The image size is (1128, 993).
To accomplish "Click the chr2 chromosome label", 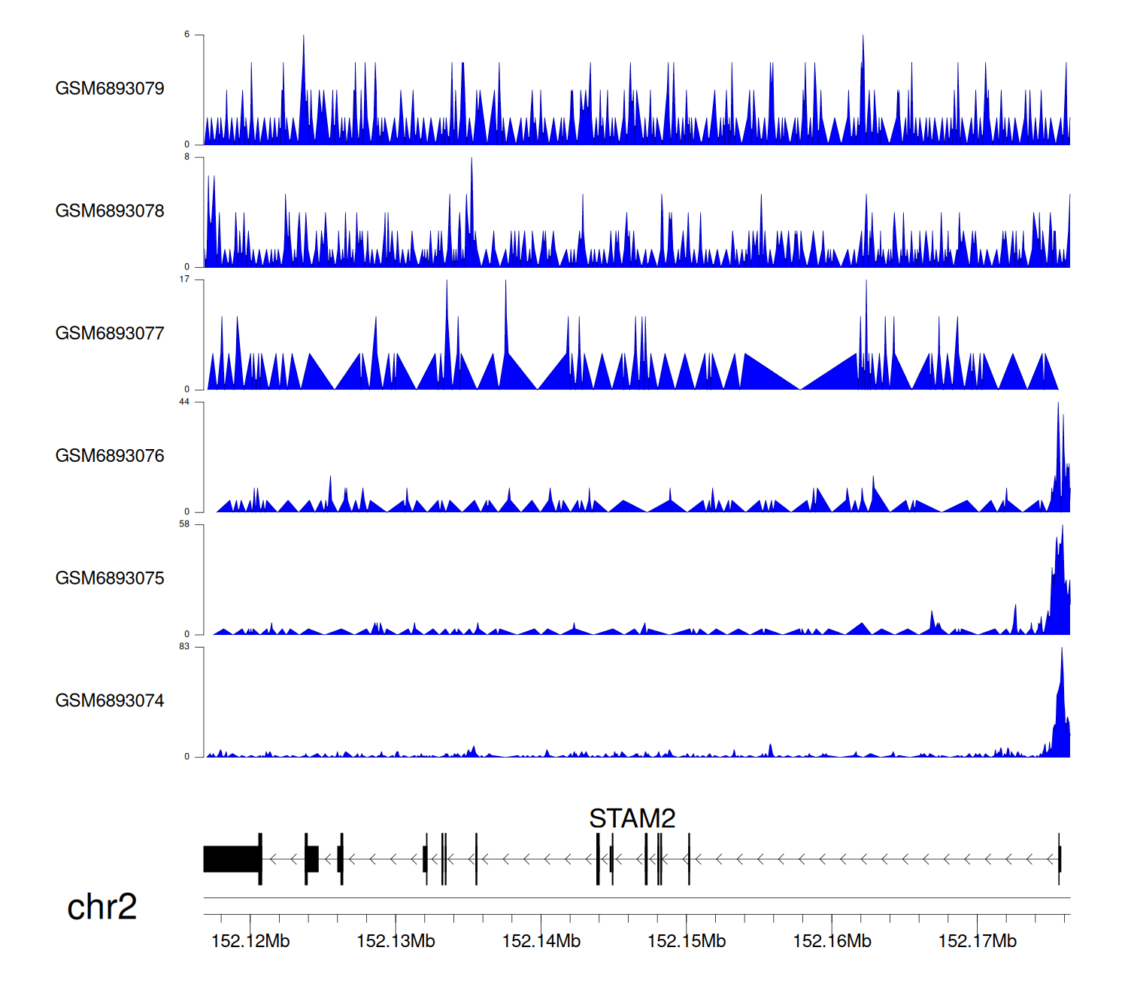I will 102,907.
